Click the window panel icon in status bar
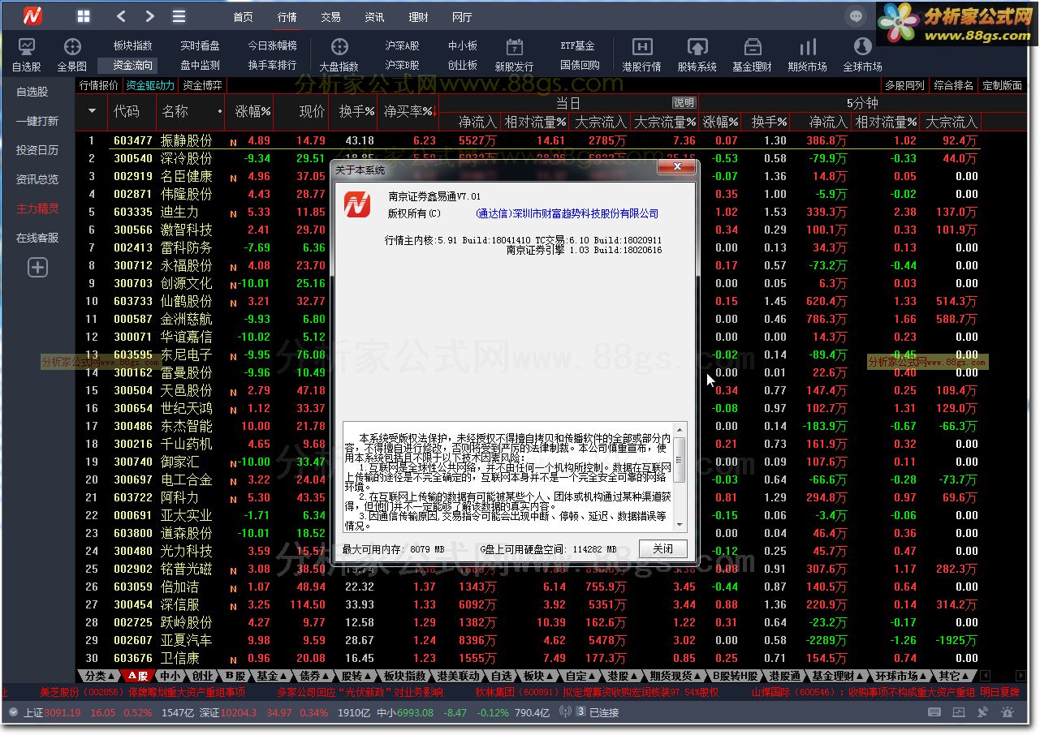 coord(960,712)
